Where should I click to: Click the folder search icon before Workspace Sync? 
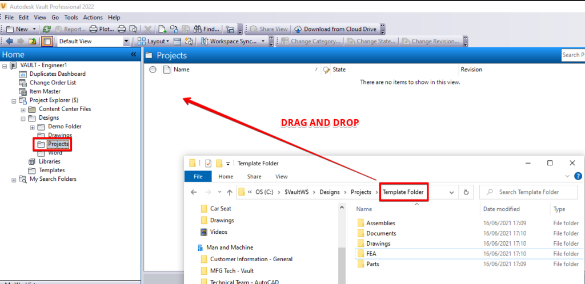pos(189,41)
